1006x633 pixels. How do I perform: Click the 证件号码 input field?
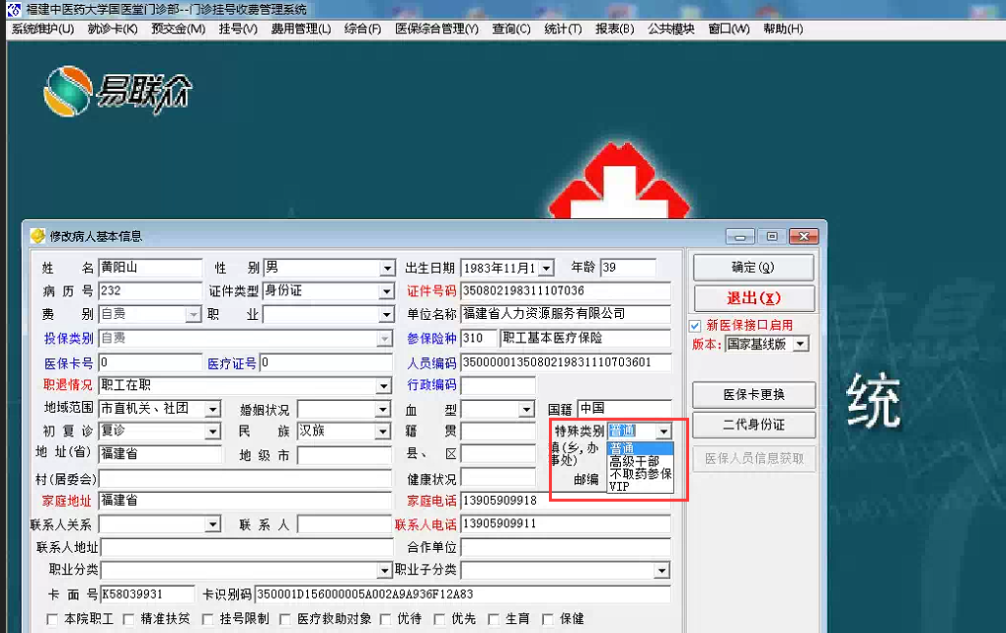(x=566, y=291)
